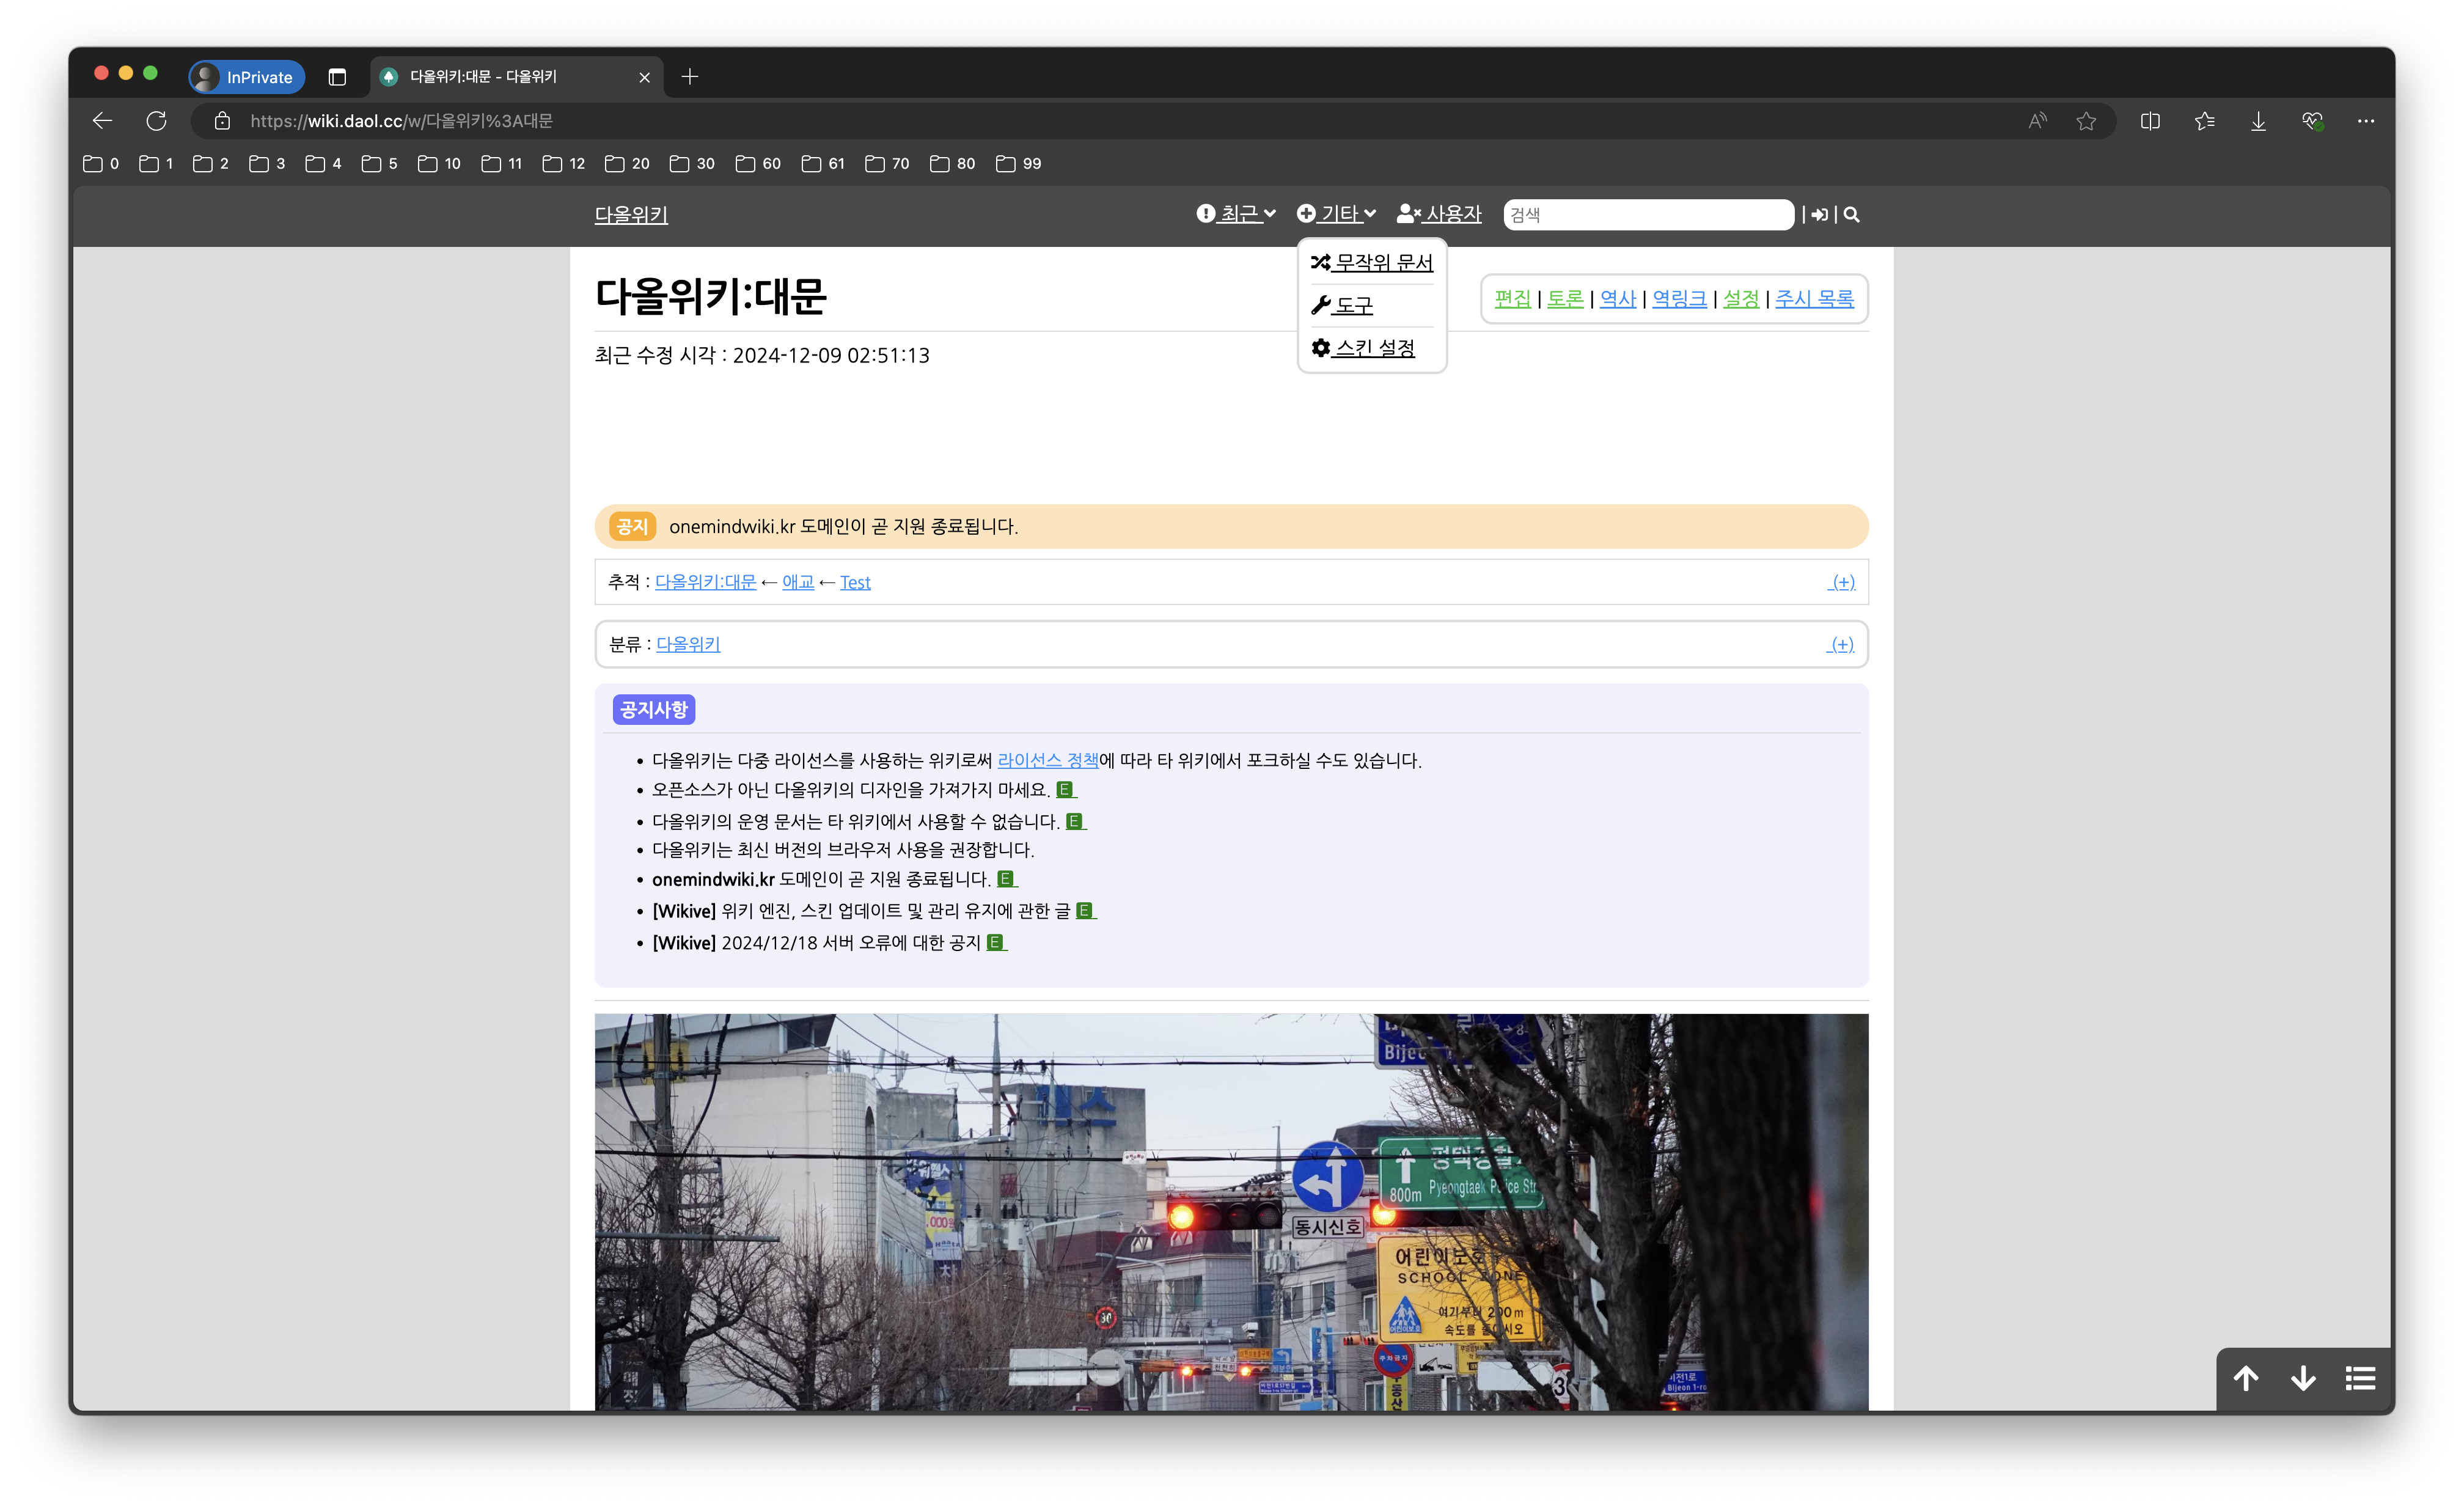The width and height of the screenshot is (2464, 1506).
Task: Close the 다올위키:대문 tab
Action: (645, 77)
